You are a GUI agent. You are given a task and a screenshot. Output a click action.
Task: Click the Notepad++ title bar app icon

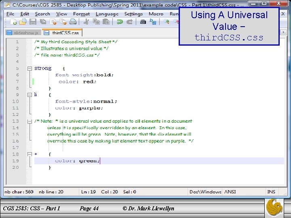pos(7,4)
